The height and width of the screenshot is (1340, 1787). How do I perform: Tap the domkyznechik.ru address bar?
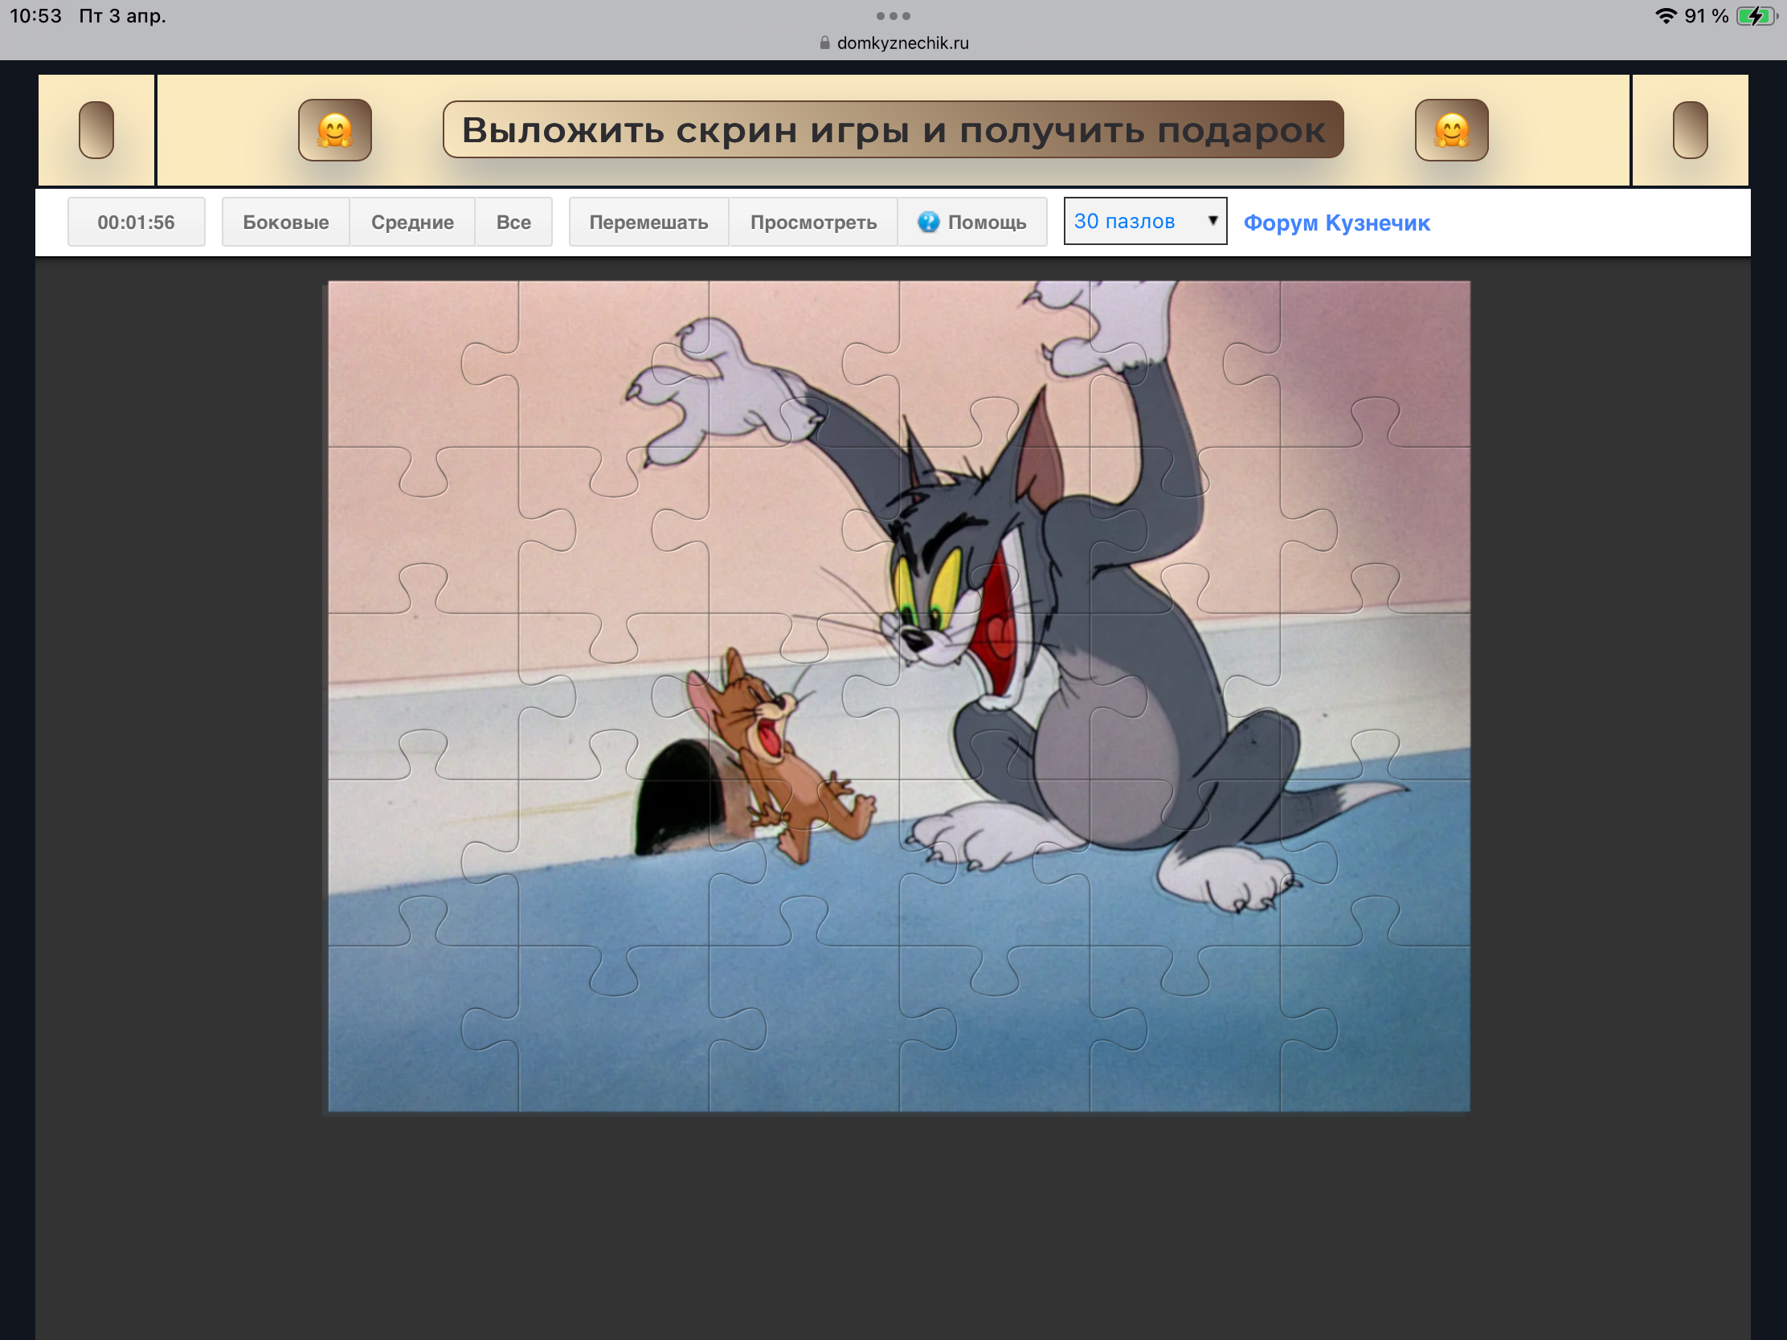pos(902,43)
